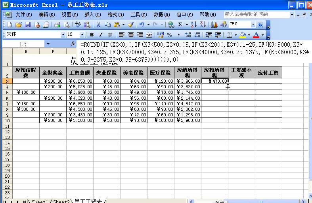Click the Name Box showing L3

click(x=23, y=44)
